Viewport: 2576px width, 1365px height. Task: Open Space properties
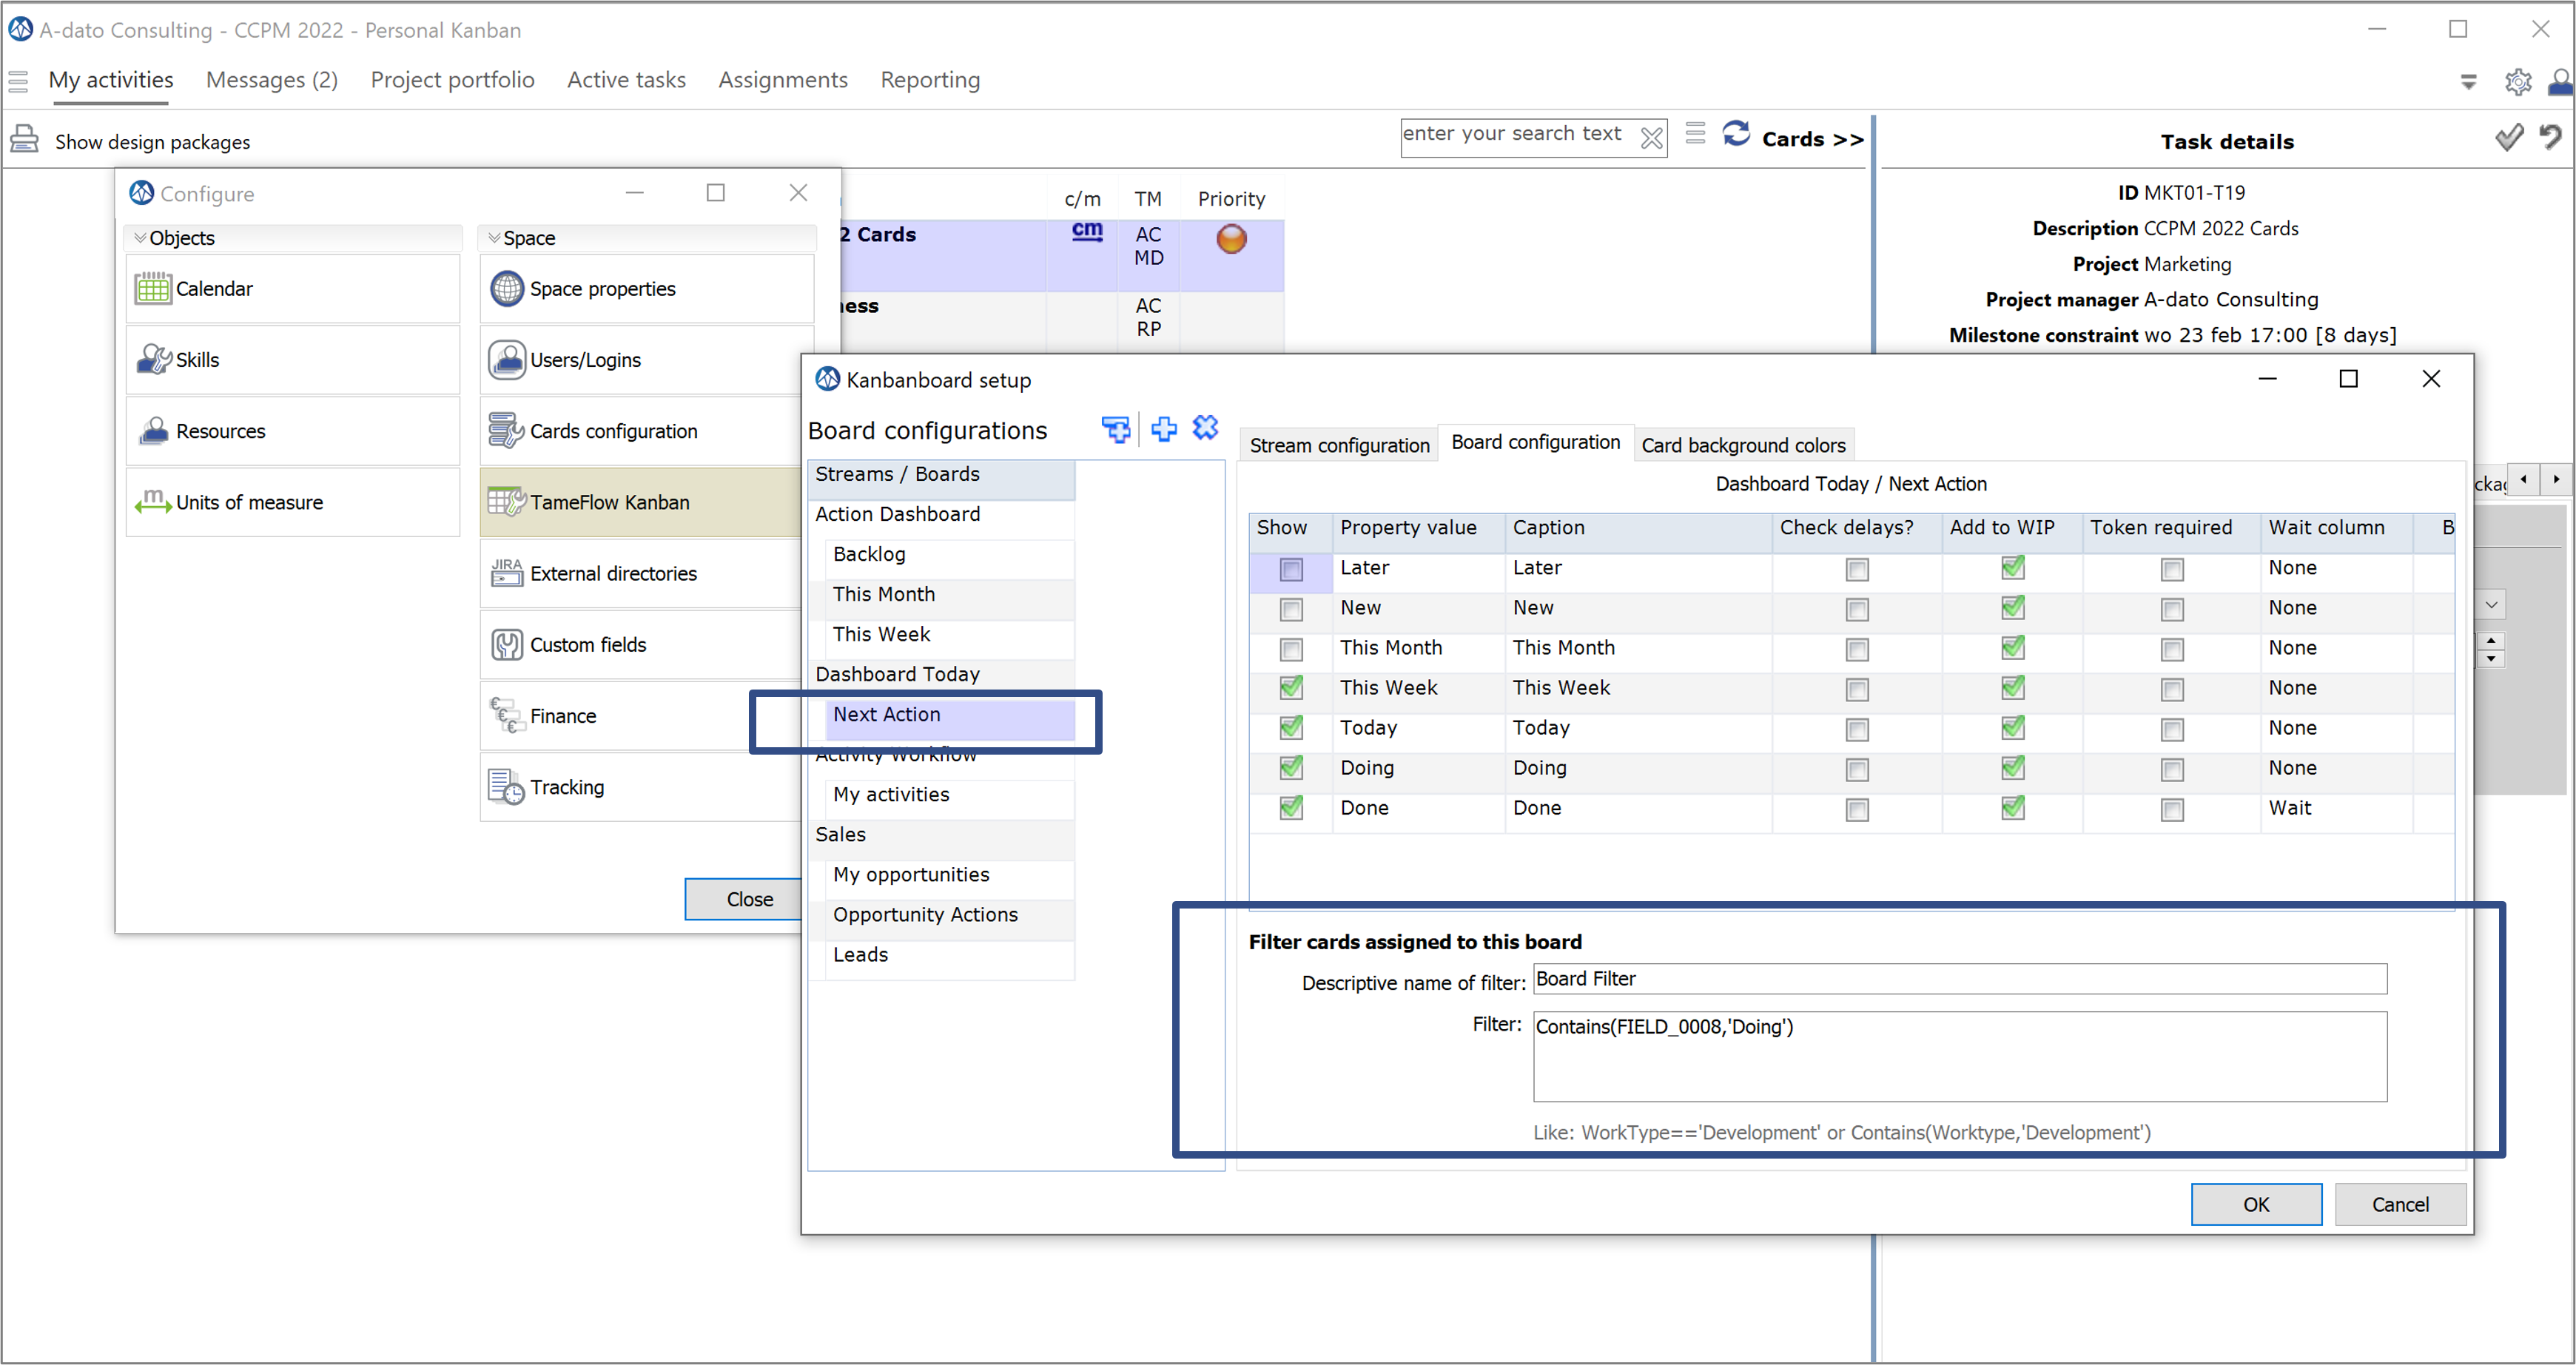tap(646, 289)
